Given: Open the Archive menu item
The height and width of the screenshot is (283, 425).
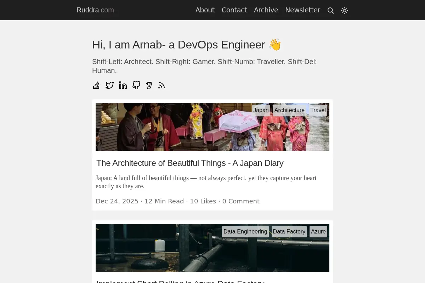Looking at the screenshot, I should click(266, 10).
